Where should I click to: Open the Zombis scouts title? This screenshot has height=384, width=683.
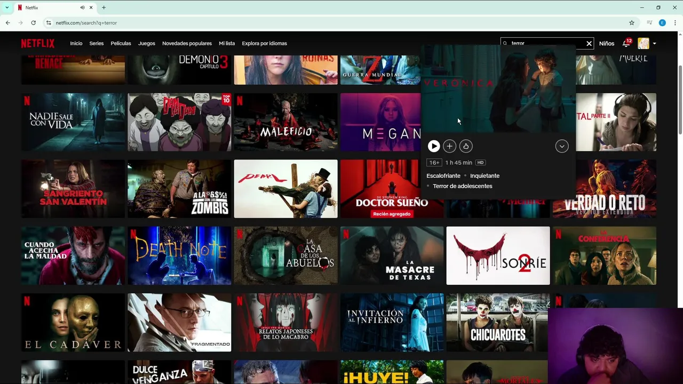coord(179,189)
